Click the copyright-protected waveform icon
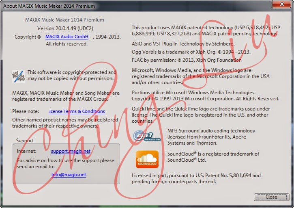The image size is (294, 208). (19, 76)
